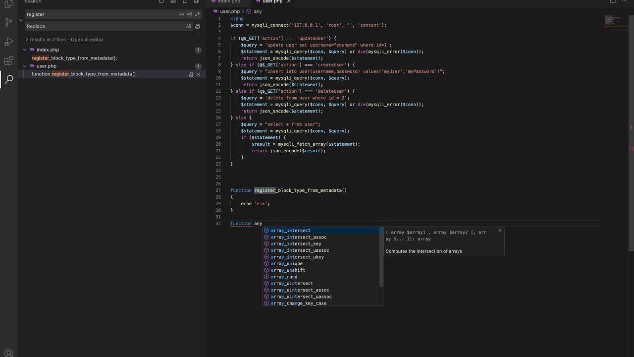
Task: Toggle Match Whole Word in search
Action: pyautogui.click(x=189, y=14)
